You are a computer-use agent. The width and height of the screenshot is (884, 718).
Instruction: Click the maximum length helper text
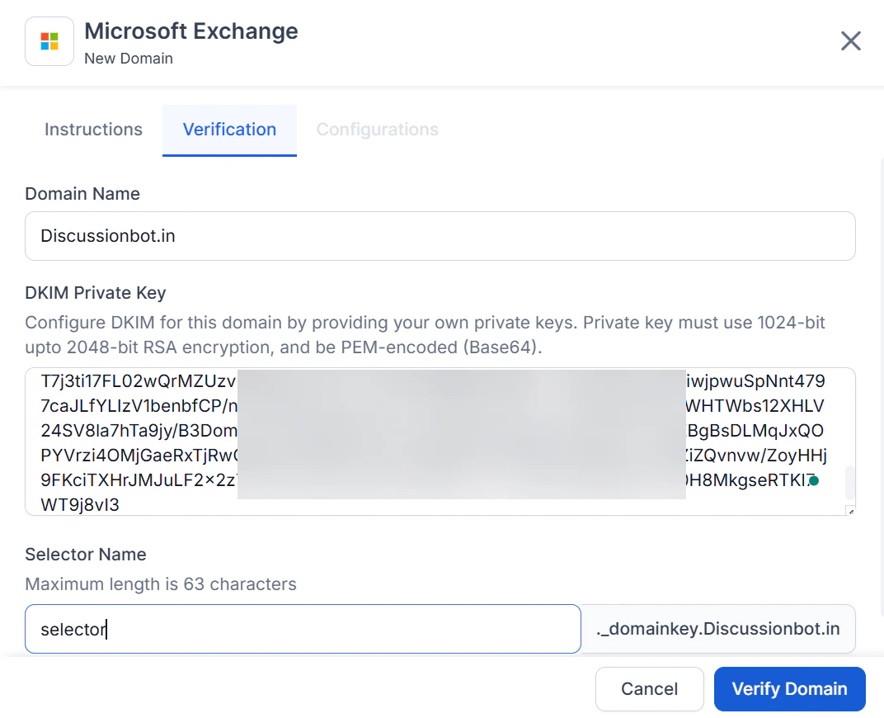pos(160,584)
